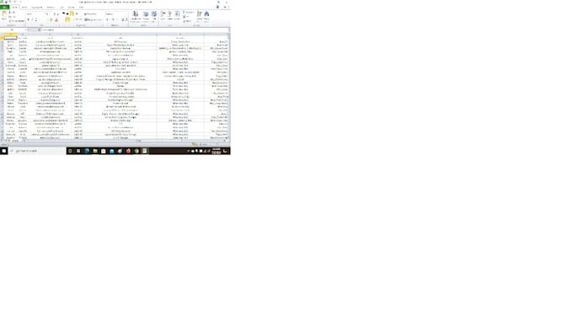Toggle Underline formatting in the ribbon

(x=35, y=19)
